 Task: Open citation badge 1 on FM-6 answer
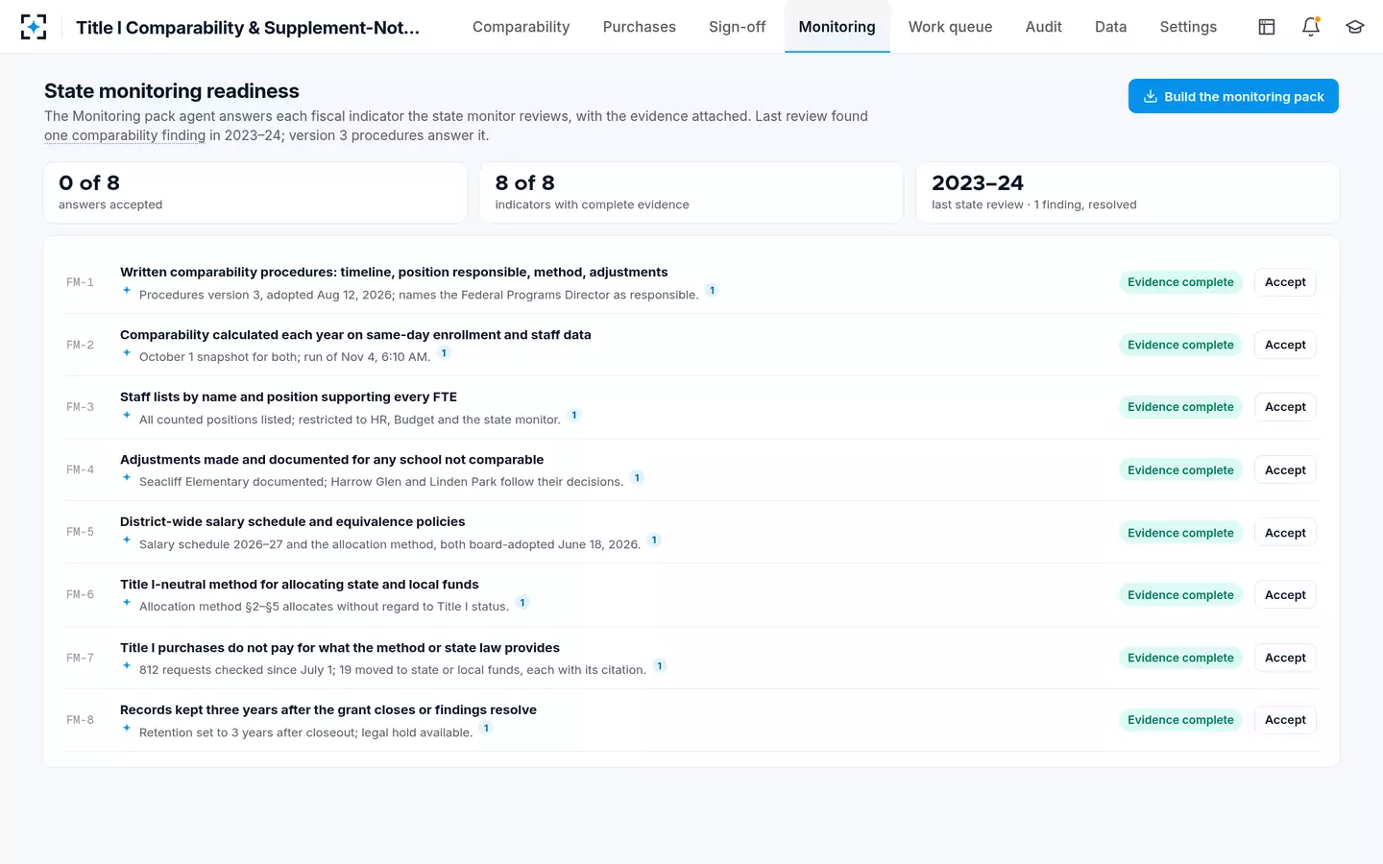522,603
